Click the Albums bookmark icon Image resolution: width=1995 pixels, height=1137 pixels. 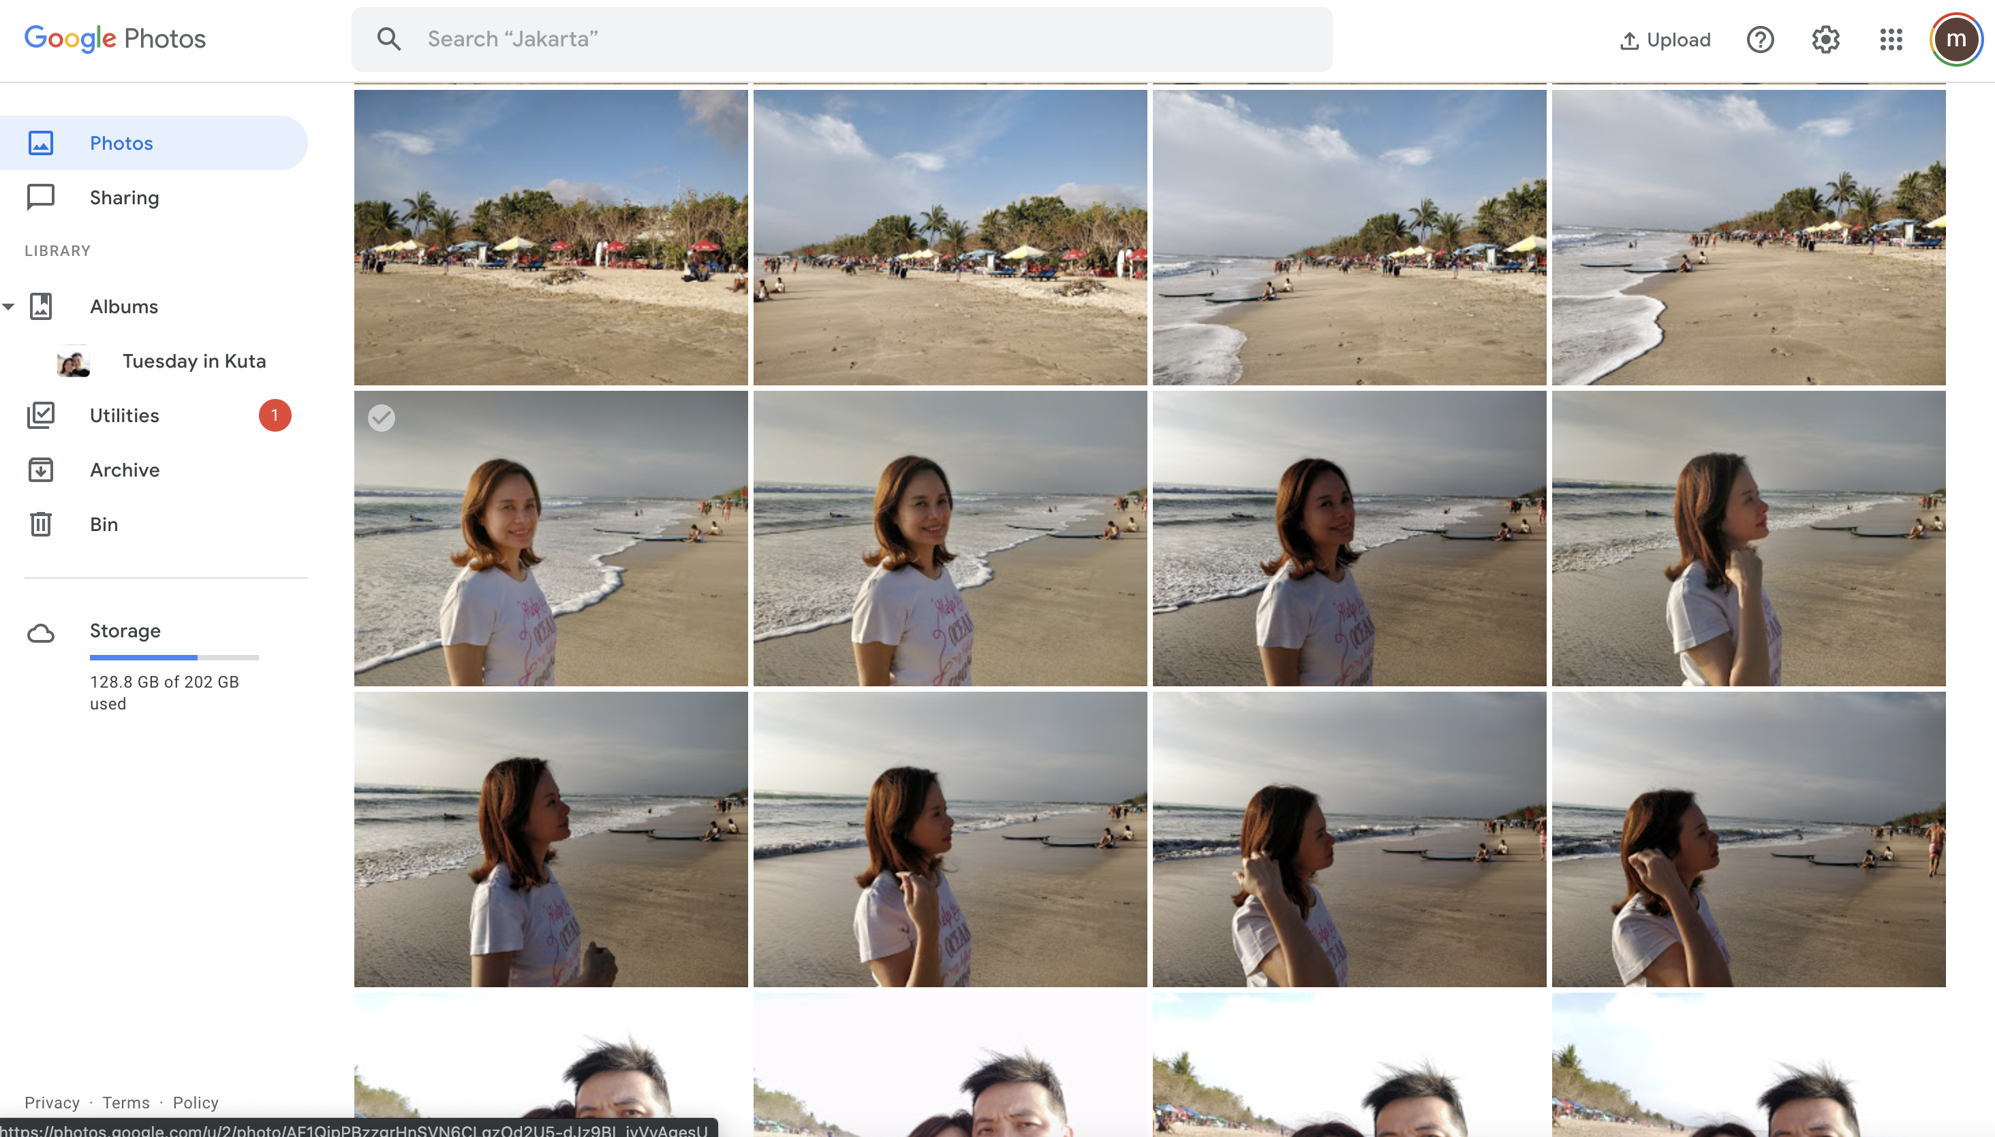pyautogui.click(x=41, y=306)
